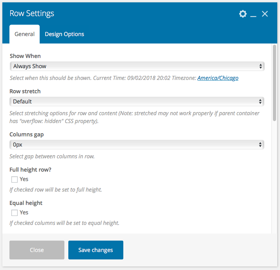Enable the Full height row checkbox
Screen dimensions: 280x270
(x=15, y=179)
